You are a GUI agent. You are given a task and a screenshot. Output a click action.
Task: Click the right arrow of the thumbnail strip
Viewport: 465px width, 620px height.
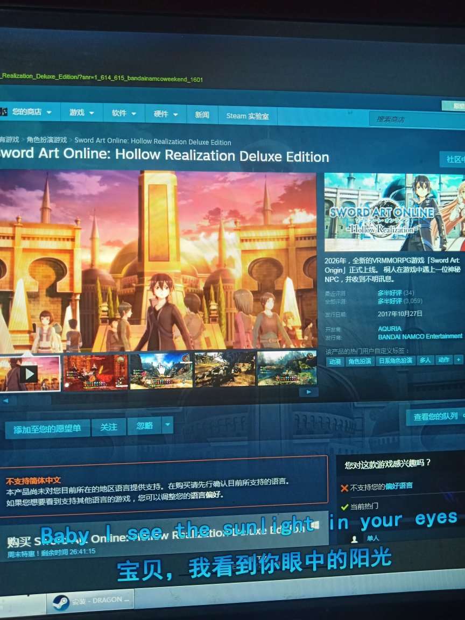coord(308,392)
